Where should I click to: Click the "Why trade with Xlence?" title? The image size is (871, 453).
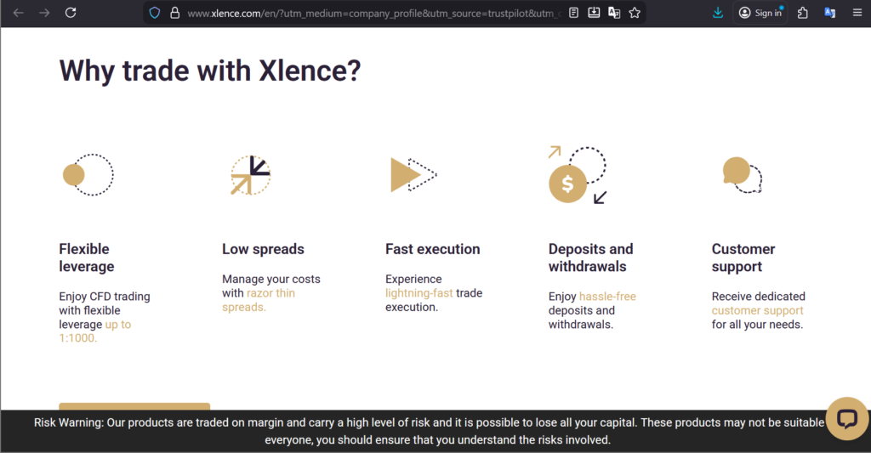(210, 71)
